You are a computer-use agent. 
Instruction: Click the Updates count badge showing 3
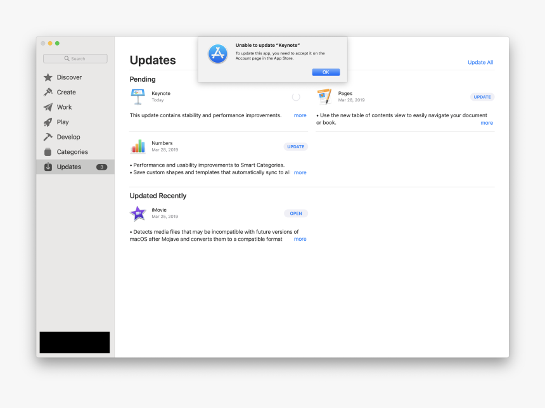tap(101, 167)
